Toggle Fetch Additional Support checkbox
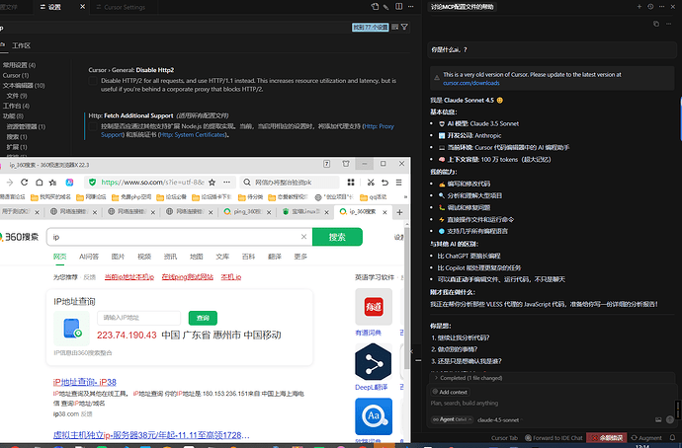Image resolution: width=682 pixels, height=448 pixels. pos(93,126)
